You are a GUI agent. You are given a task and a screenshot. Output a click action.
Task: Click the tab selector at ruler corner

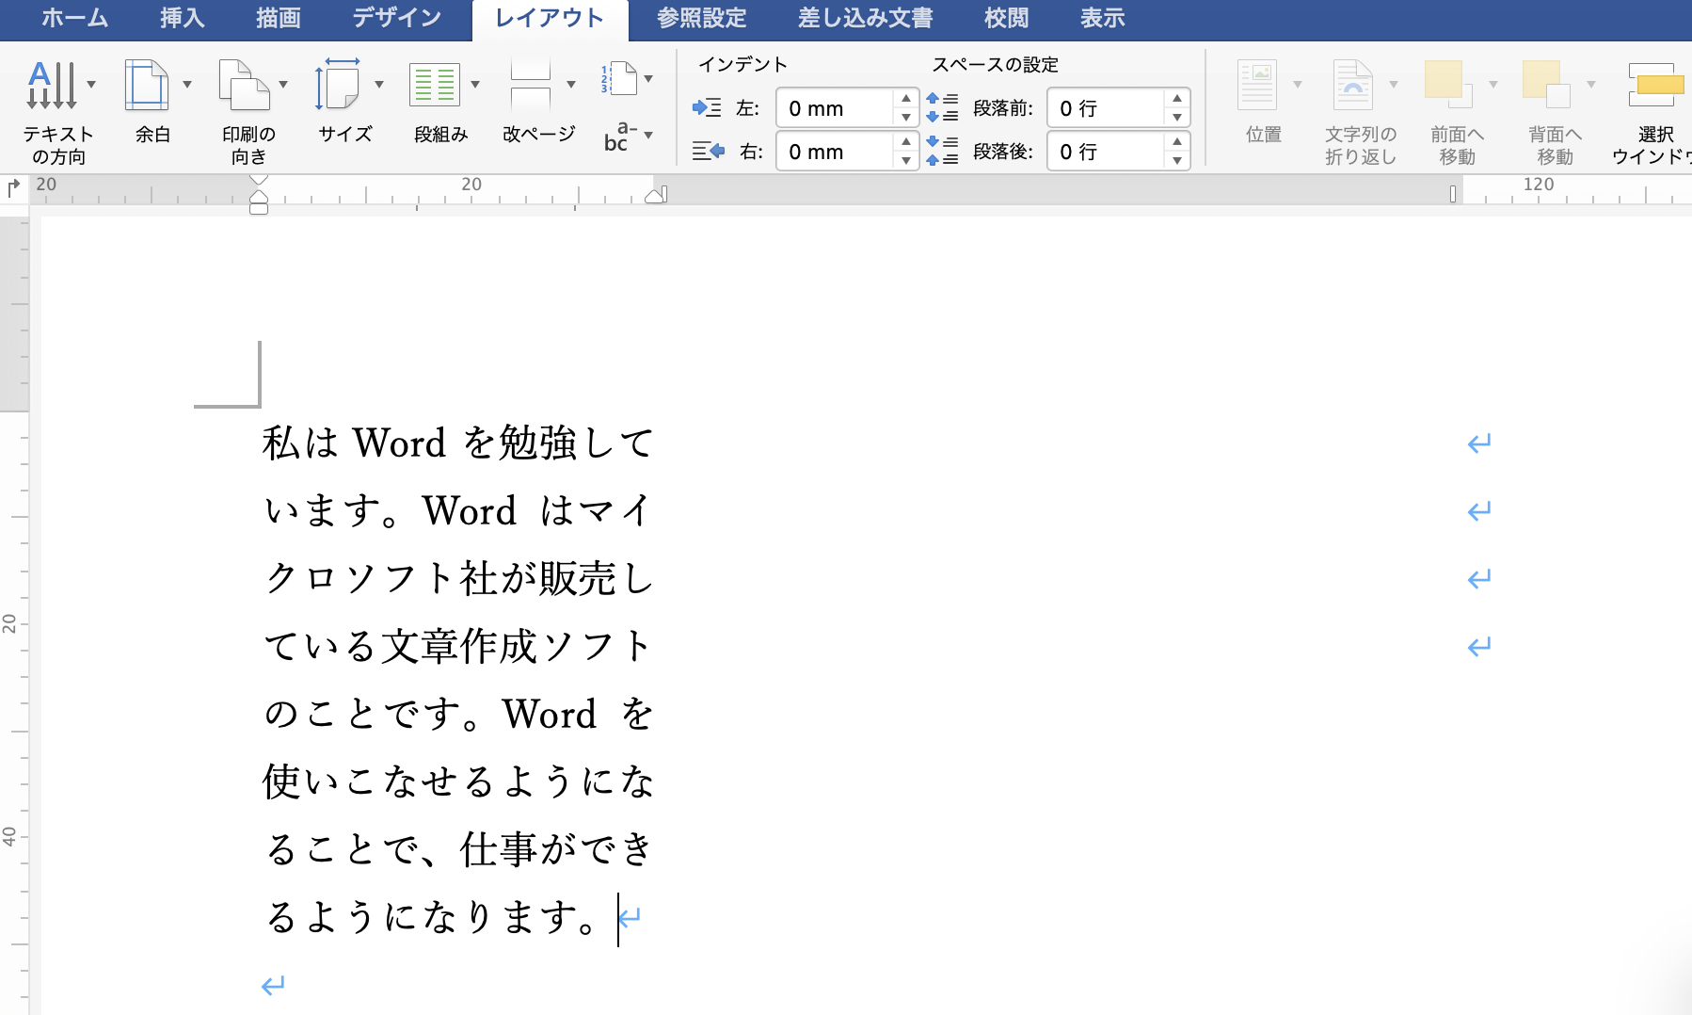coord(13,187)
